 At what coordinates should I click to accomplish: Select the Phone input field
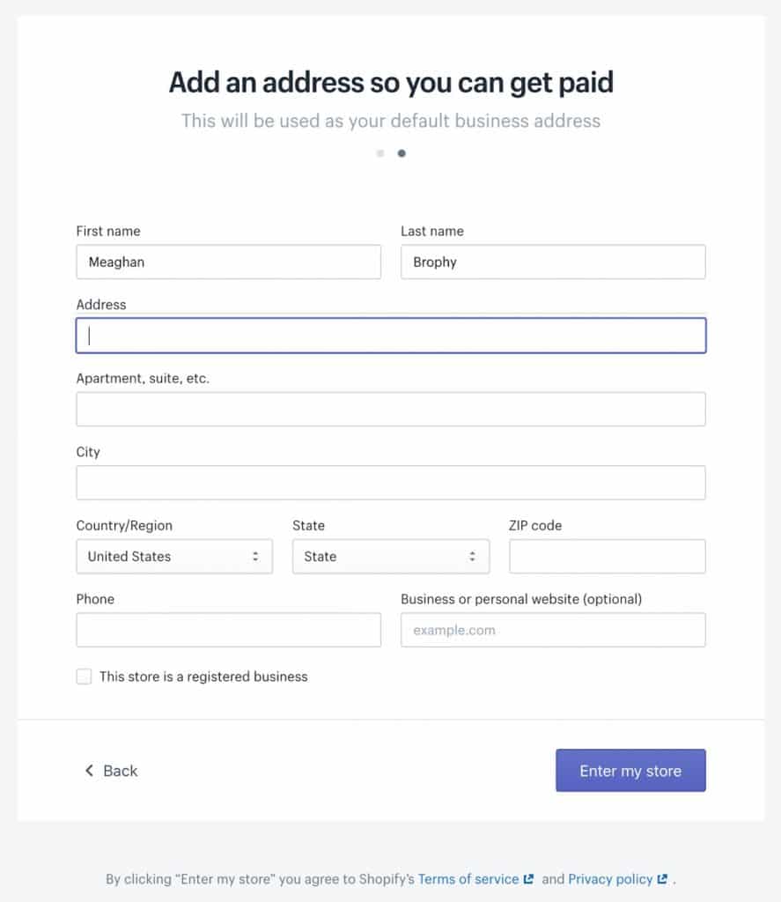coord(228,629)
